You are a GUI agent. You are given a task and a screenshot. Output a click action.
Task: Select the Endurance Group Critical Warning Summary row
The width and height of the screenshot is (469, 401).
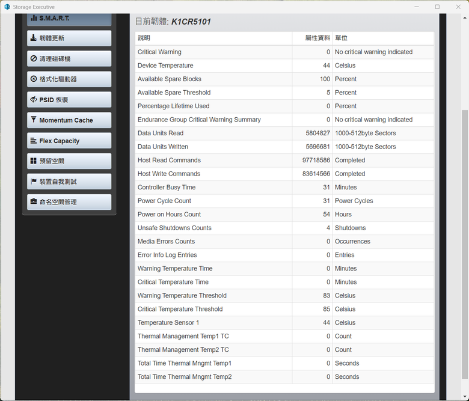click(284, 120)
